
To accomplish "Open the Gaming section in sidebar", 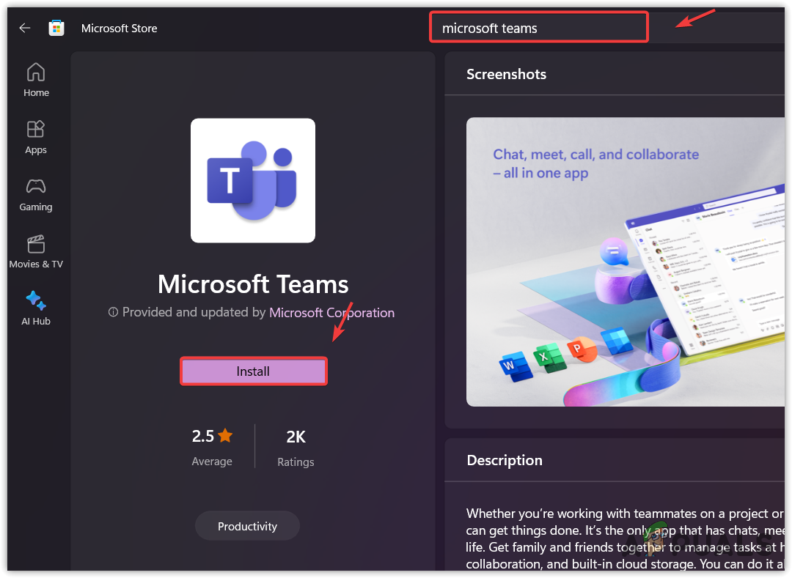I will 36,195.
